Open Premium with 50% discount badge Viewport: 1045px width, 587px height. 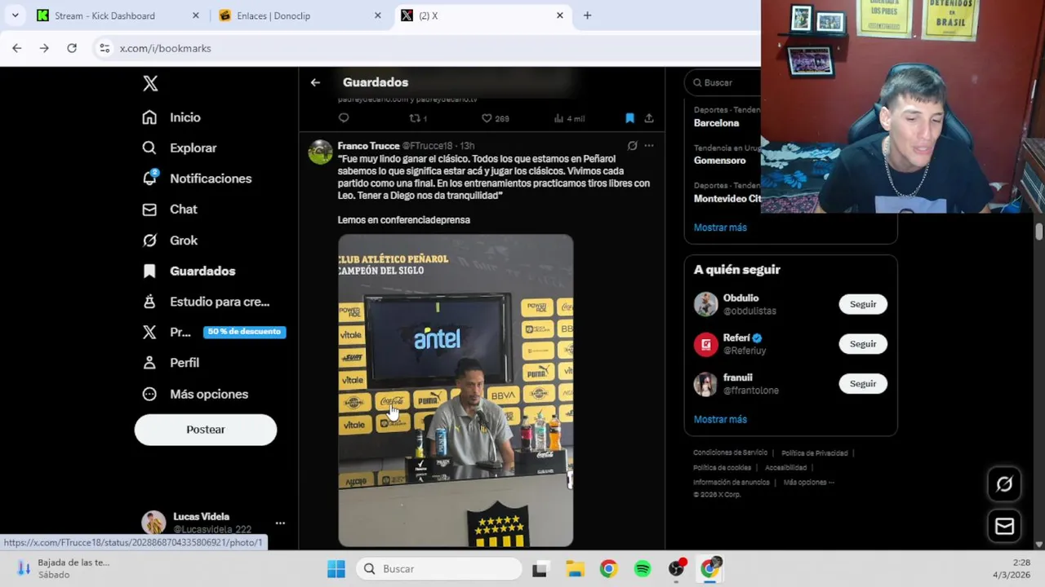point(212,332)
